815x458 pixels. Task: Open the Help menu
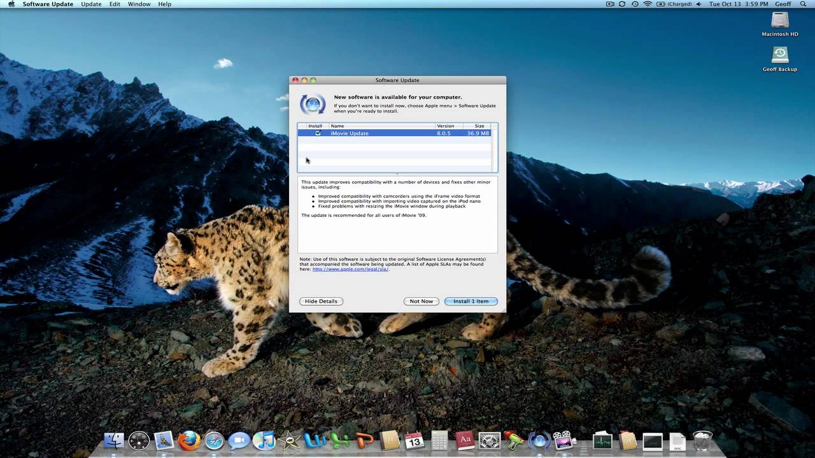[x=164, y=4]
